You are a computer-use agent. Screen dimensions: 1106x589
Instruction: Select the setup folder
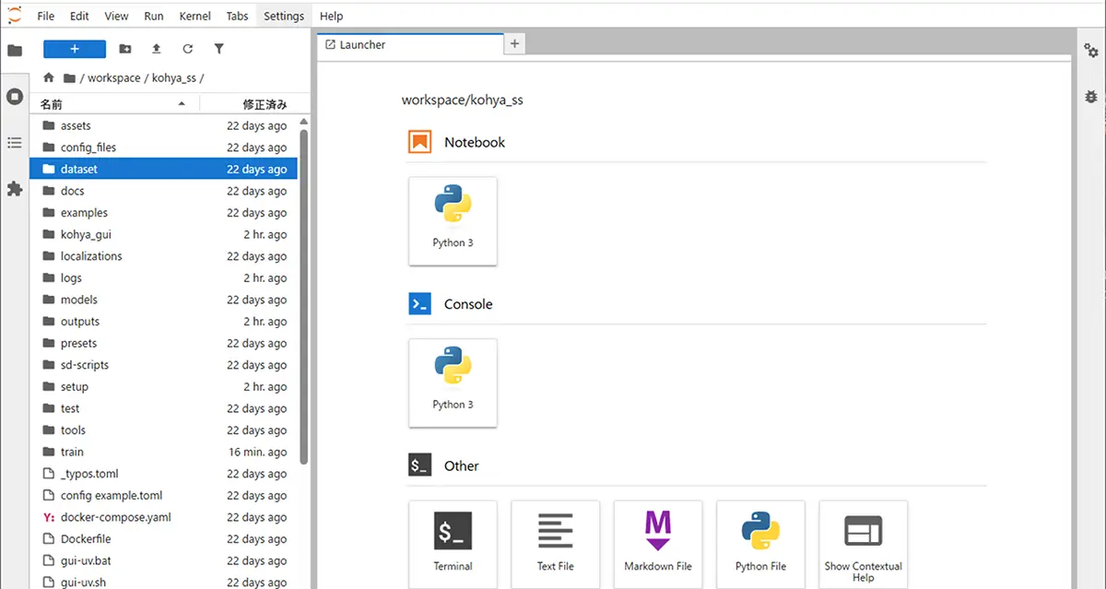tap(165, 387)
